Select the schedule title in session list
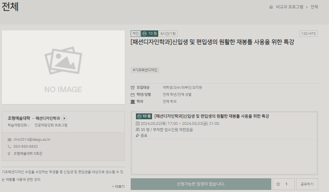The image size is (329, 192). click(x=212, y=116)
